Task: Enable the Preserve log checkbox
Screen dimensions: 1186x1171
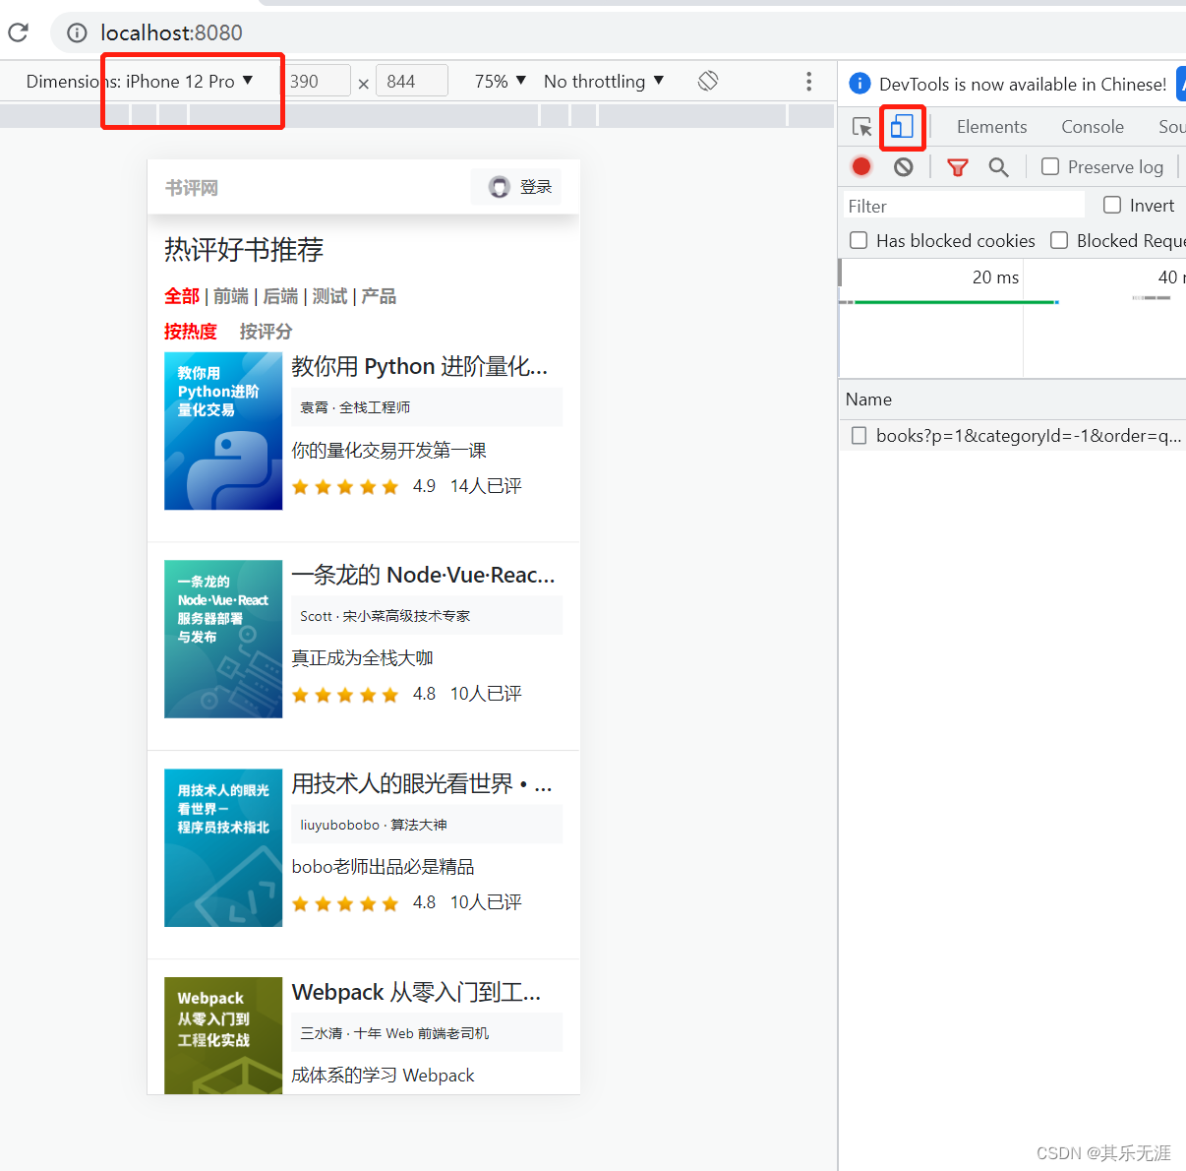Action: [x=1049, y=166]
